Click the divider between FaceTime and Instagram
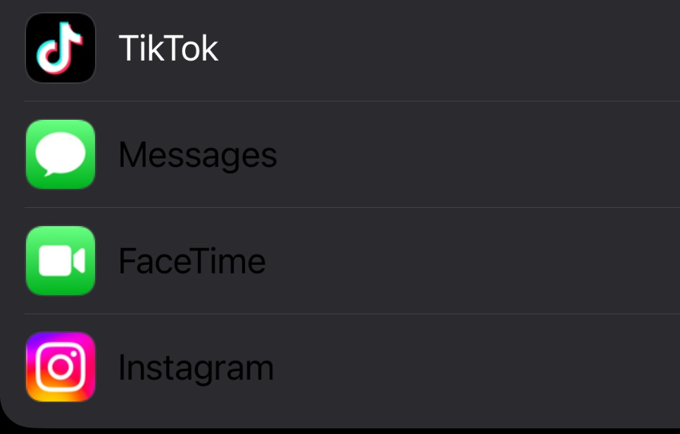 coord(352,314)
